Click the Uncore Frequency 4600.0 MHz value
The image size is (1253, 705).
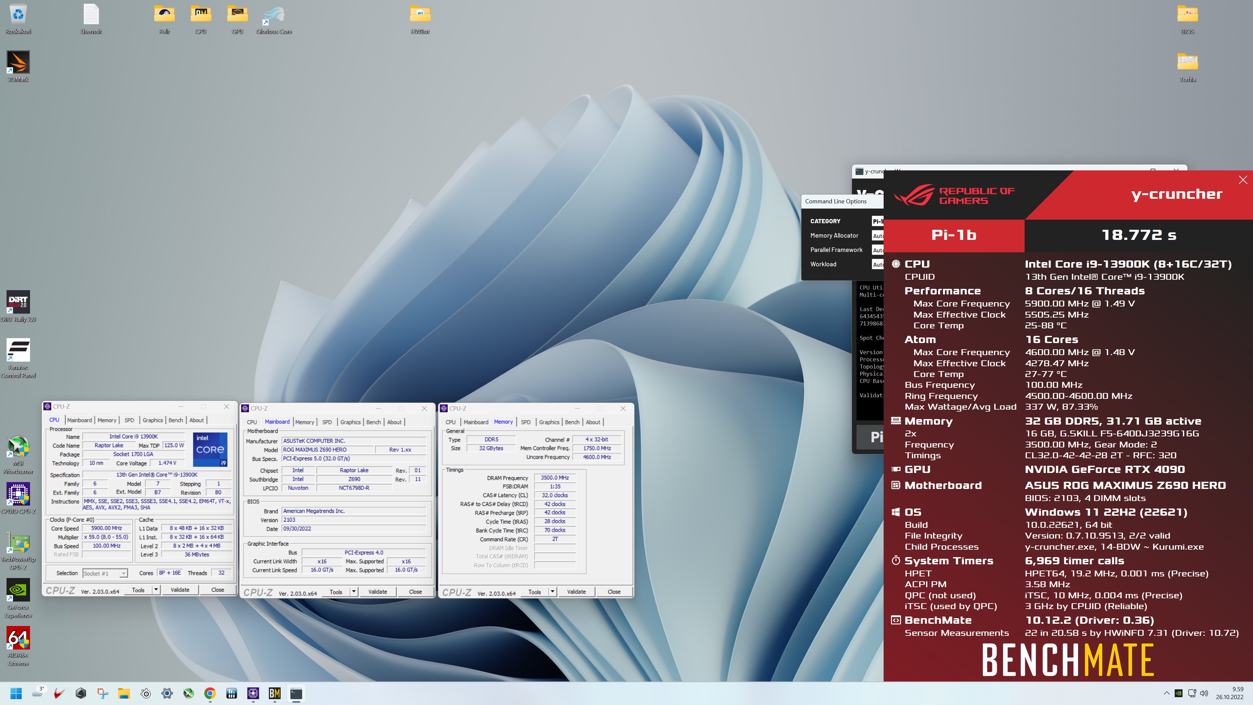click(x=597, y=457)
